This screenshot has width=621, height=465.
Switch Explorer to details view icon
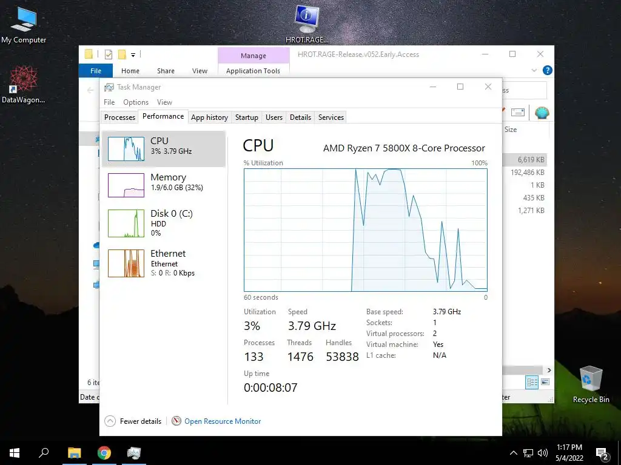(532, 382)
